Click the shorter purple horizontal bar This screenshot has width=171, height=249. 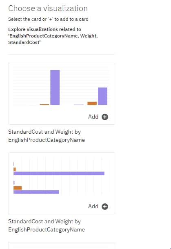[x=36, y=192]
